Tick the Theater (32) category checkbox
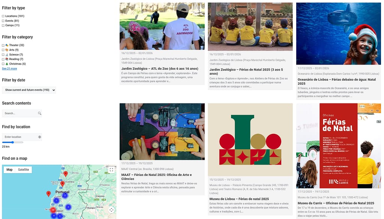Screen dimensions: 384x219 click(x=3, y=45)
